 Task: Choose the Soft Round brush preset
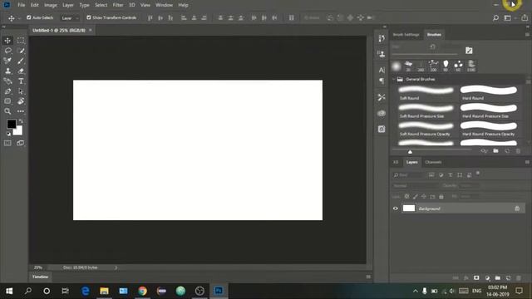click(x=426, y=93)
